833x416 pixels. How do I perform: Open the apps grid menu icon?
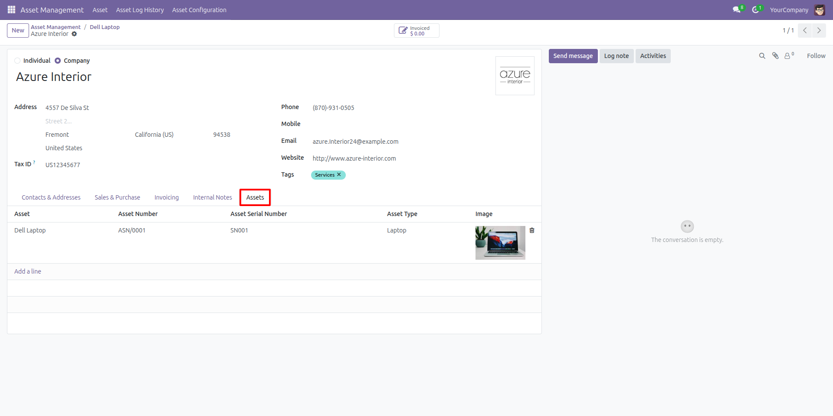pyautogui.click(x=12, y=10)
